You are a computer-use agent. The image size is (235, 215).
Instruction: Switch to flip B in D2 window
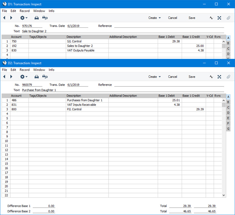(x=228, y=102)
